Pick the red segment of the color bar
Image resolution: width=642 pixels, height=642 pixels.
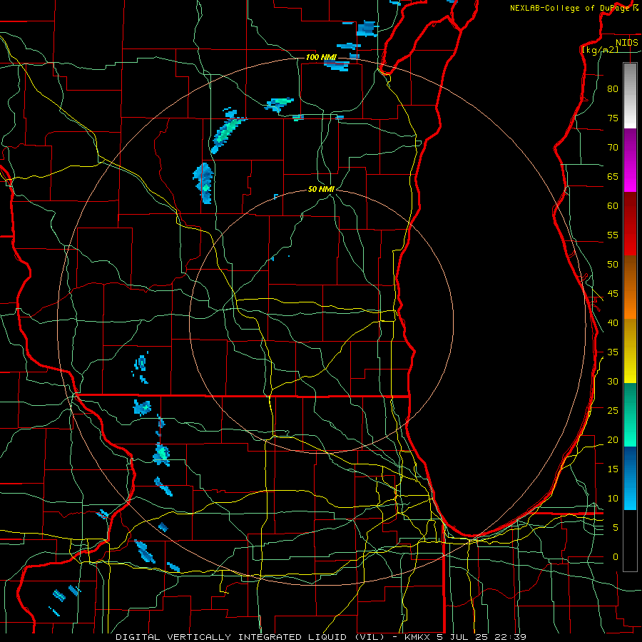tap(630, 224)
